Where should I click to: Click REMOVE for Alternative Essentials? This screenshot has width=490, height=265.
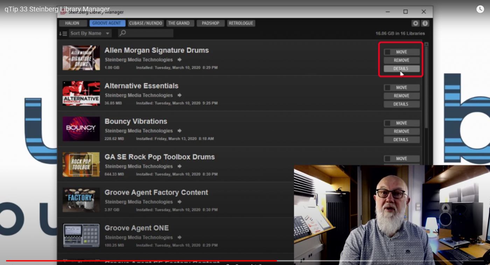coord(402,96)
